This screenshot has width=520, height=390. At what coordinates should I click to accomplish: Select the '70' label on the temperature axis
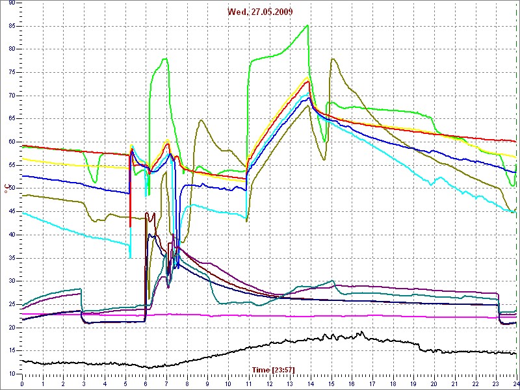click(12, 96)
